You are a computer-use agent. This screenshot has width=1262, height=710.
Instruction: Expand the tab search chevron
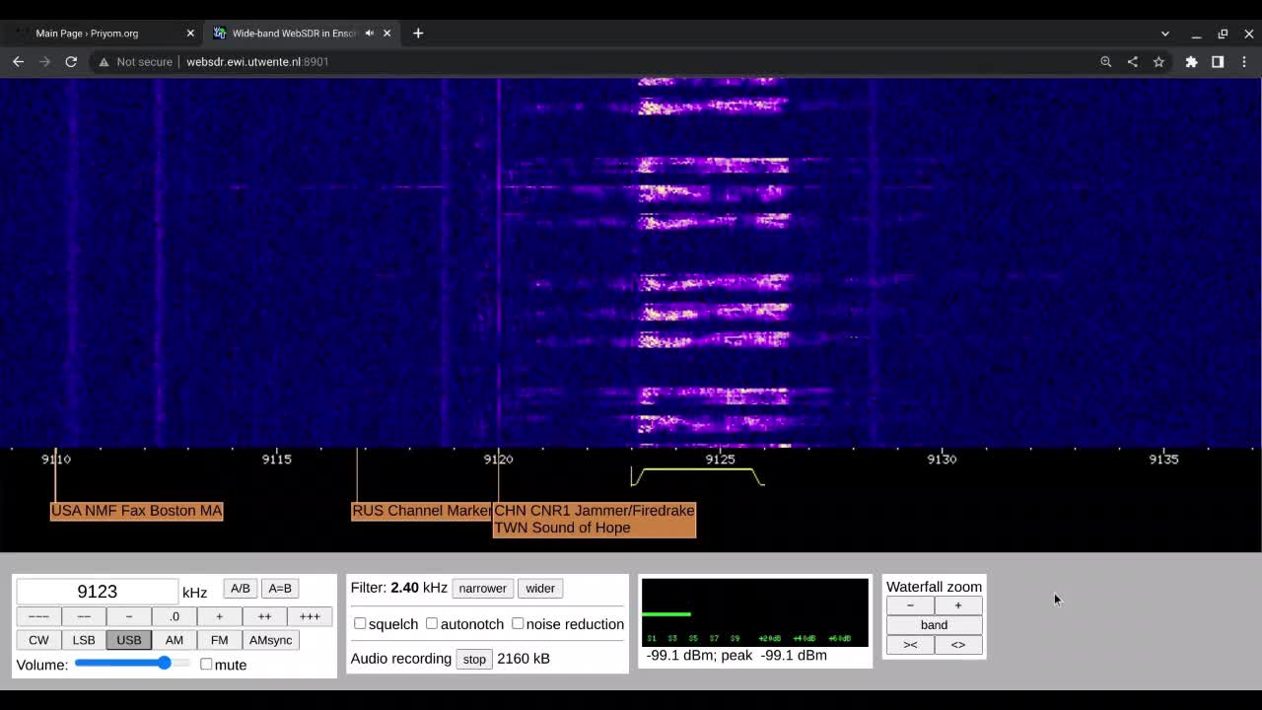[x=1164, y=34]
